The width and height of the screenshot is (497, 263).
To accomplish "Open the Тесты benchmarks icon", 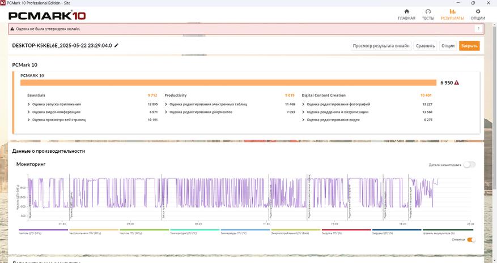I will point(428,12).
